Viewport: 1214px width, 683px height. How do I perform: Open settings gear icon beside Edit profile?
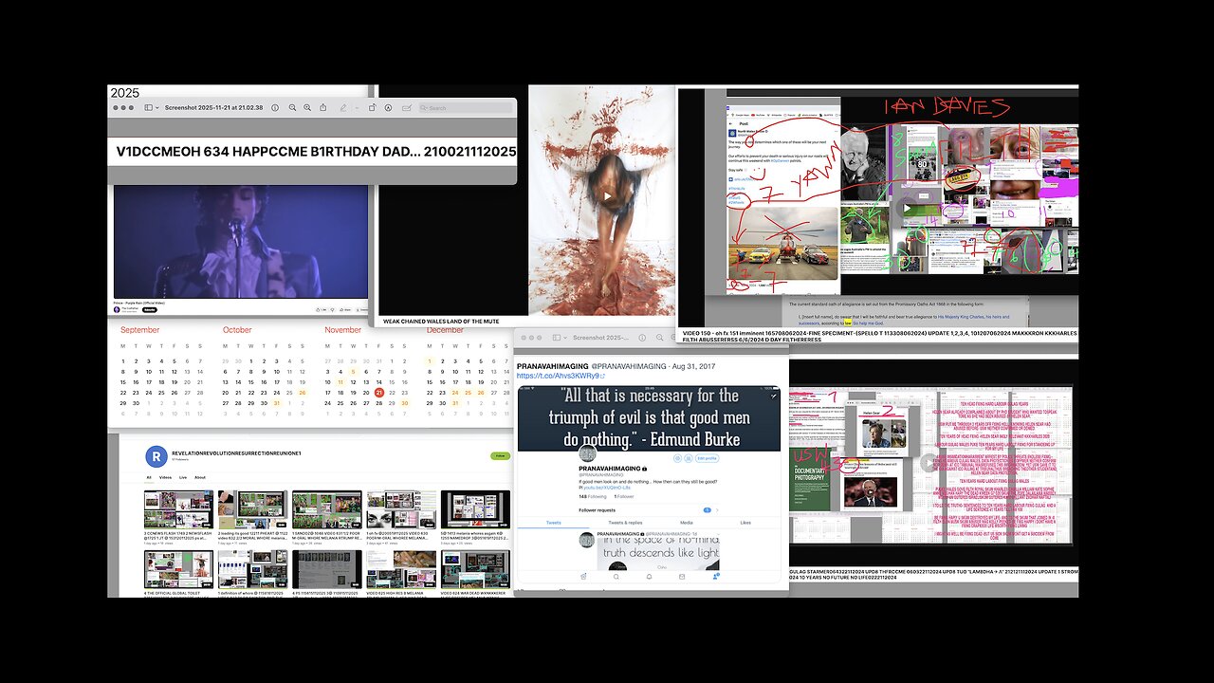point(677,458)
